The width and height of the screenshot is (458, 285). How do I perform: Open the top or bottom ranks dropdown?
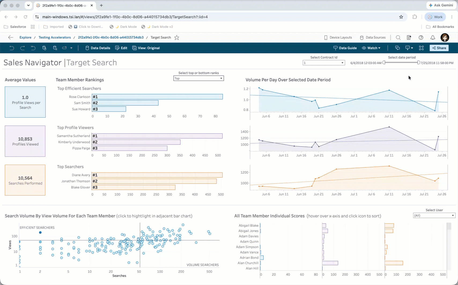click(198, 78)
